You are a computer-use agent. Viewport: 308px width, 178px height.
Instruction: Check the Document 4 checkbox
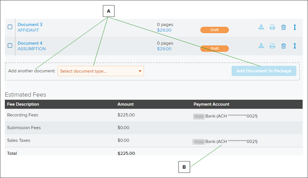click(10, 46)
